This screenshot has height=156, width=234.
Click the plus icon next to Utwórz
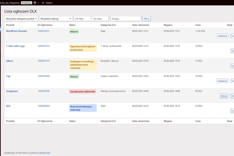(x=43, y=3)
